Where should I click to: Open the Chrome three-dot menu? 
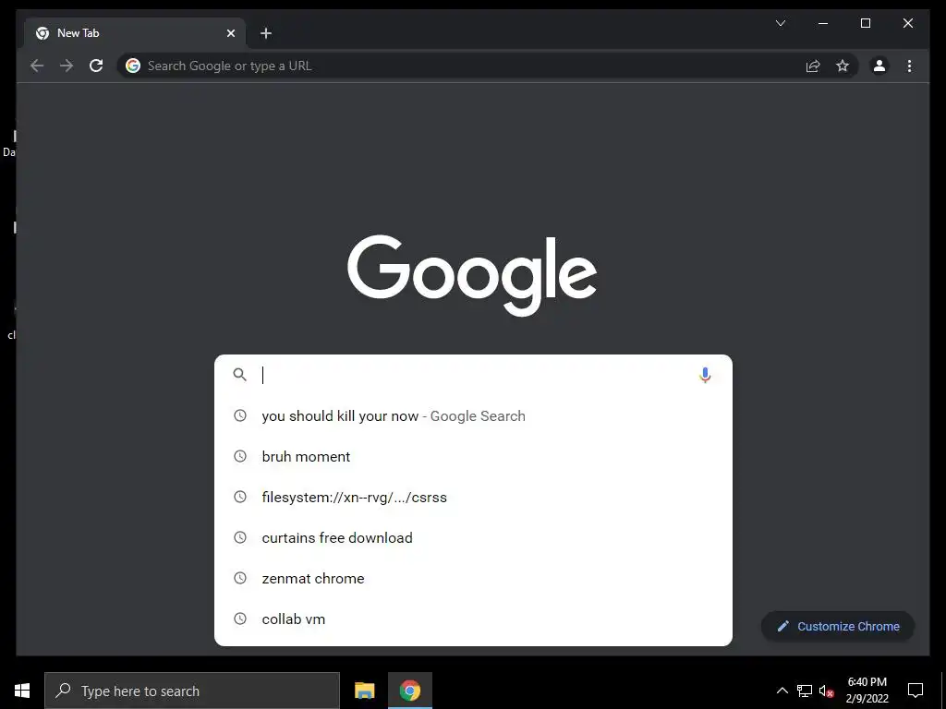[909, 66]
